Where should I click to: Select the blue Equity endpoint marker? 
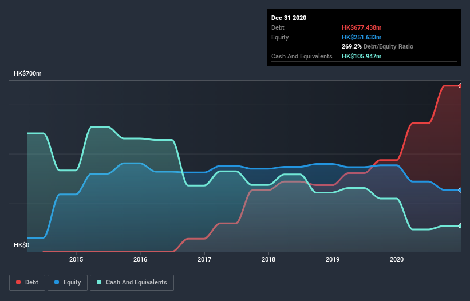[x=460, y=190]
